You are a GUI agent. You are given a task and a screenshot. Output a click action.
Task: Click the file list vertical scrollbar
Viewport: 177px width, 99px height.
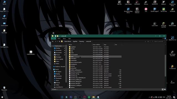165,66
